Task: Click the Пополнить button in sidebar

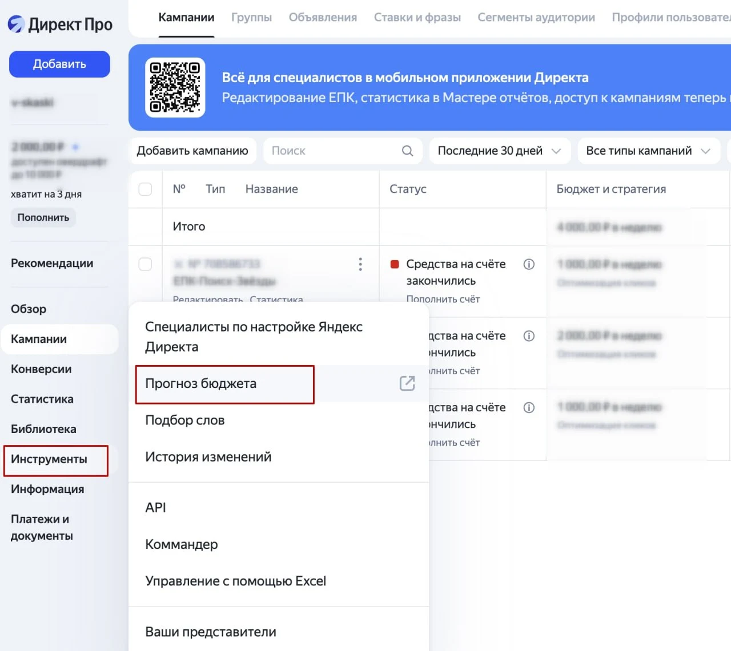Action: point(43,217)
